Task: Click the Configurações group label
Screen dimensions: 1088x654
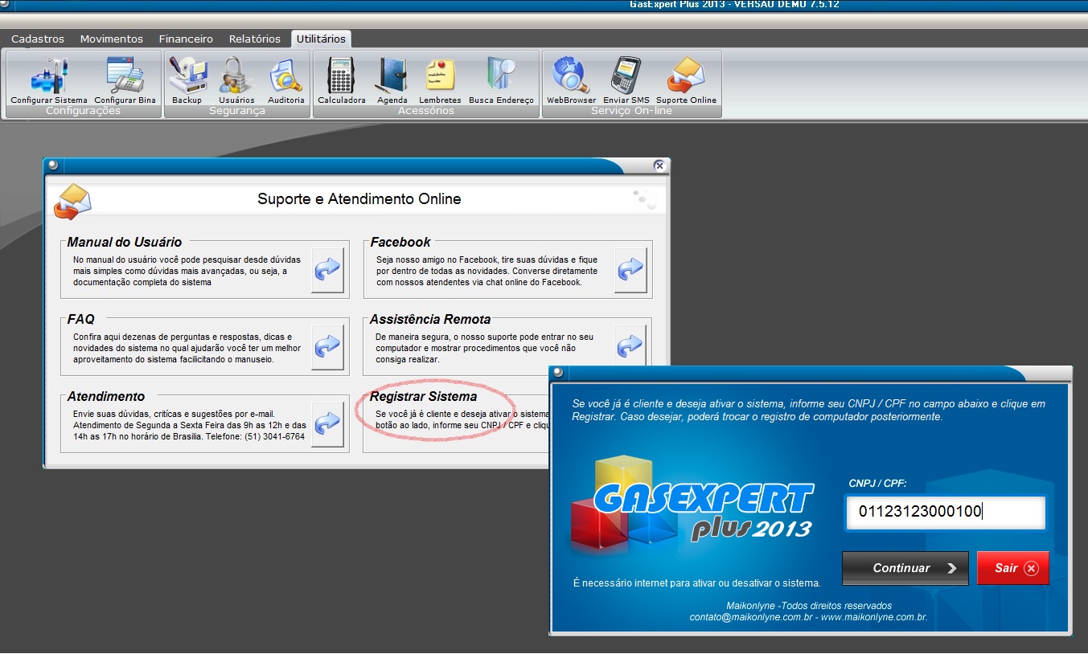Action: coord(83,111)
